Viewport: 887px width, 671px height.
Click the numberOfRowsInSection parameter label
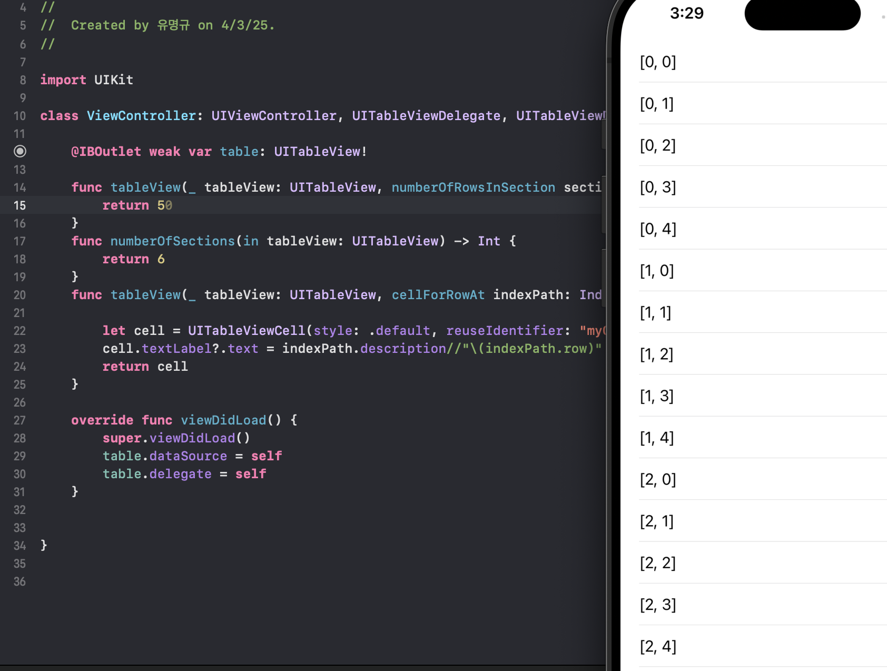coord(474,188)
